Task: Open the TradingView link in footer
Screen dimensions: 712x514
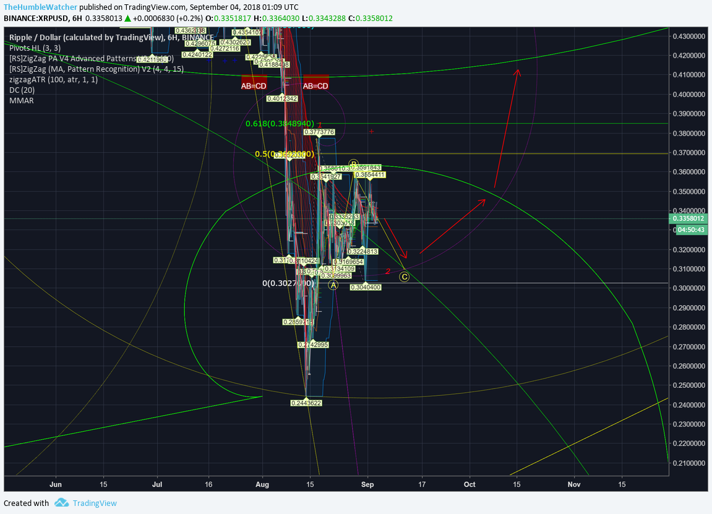Action: coord(95,503)
